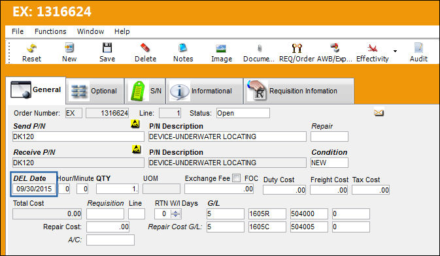
Task: Open the Informational tab
Action: pyautogui.click(x=204, y=91)
